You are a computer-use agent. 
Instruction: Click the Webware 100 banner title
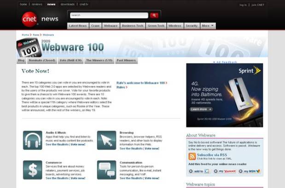(73, 47)
